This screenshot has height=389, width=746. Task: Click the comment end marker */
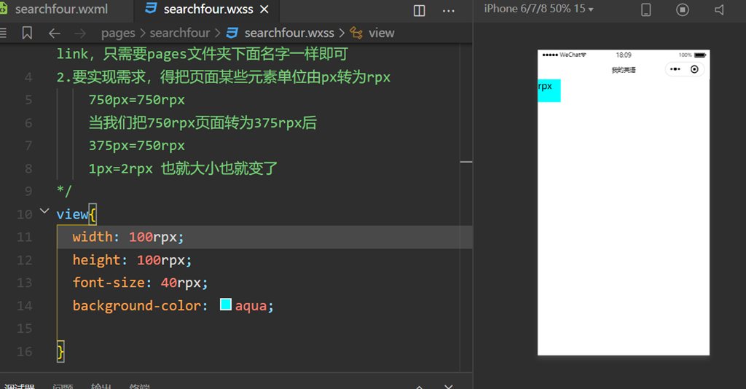(x=64, y=191)
